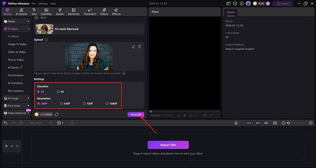Image resolution: width=316 pixels, height=168 pixels.
Task: Refresh the credit balance beside 160/9245
Action: (x=57, y=114)
